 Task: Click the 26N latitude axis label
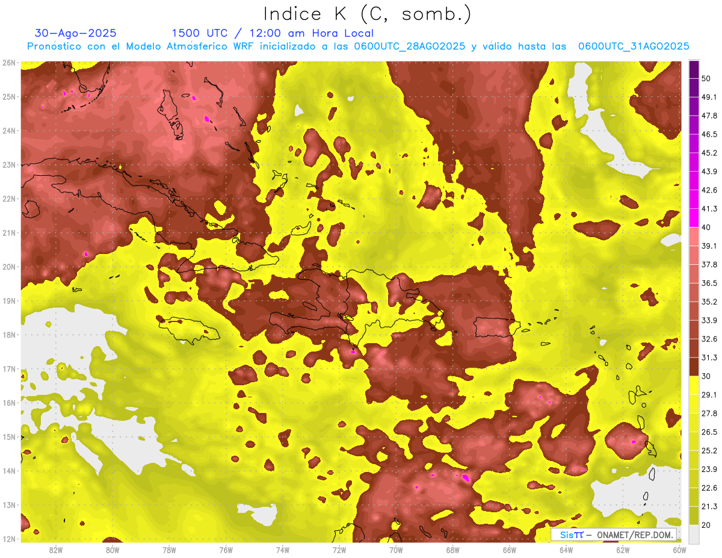click(x=8, y=63)
